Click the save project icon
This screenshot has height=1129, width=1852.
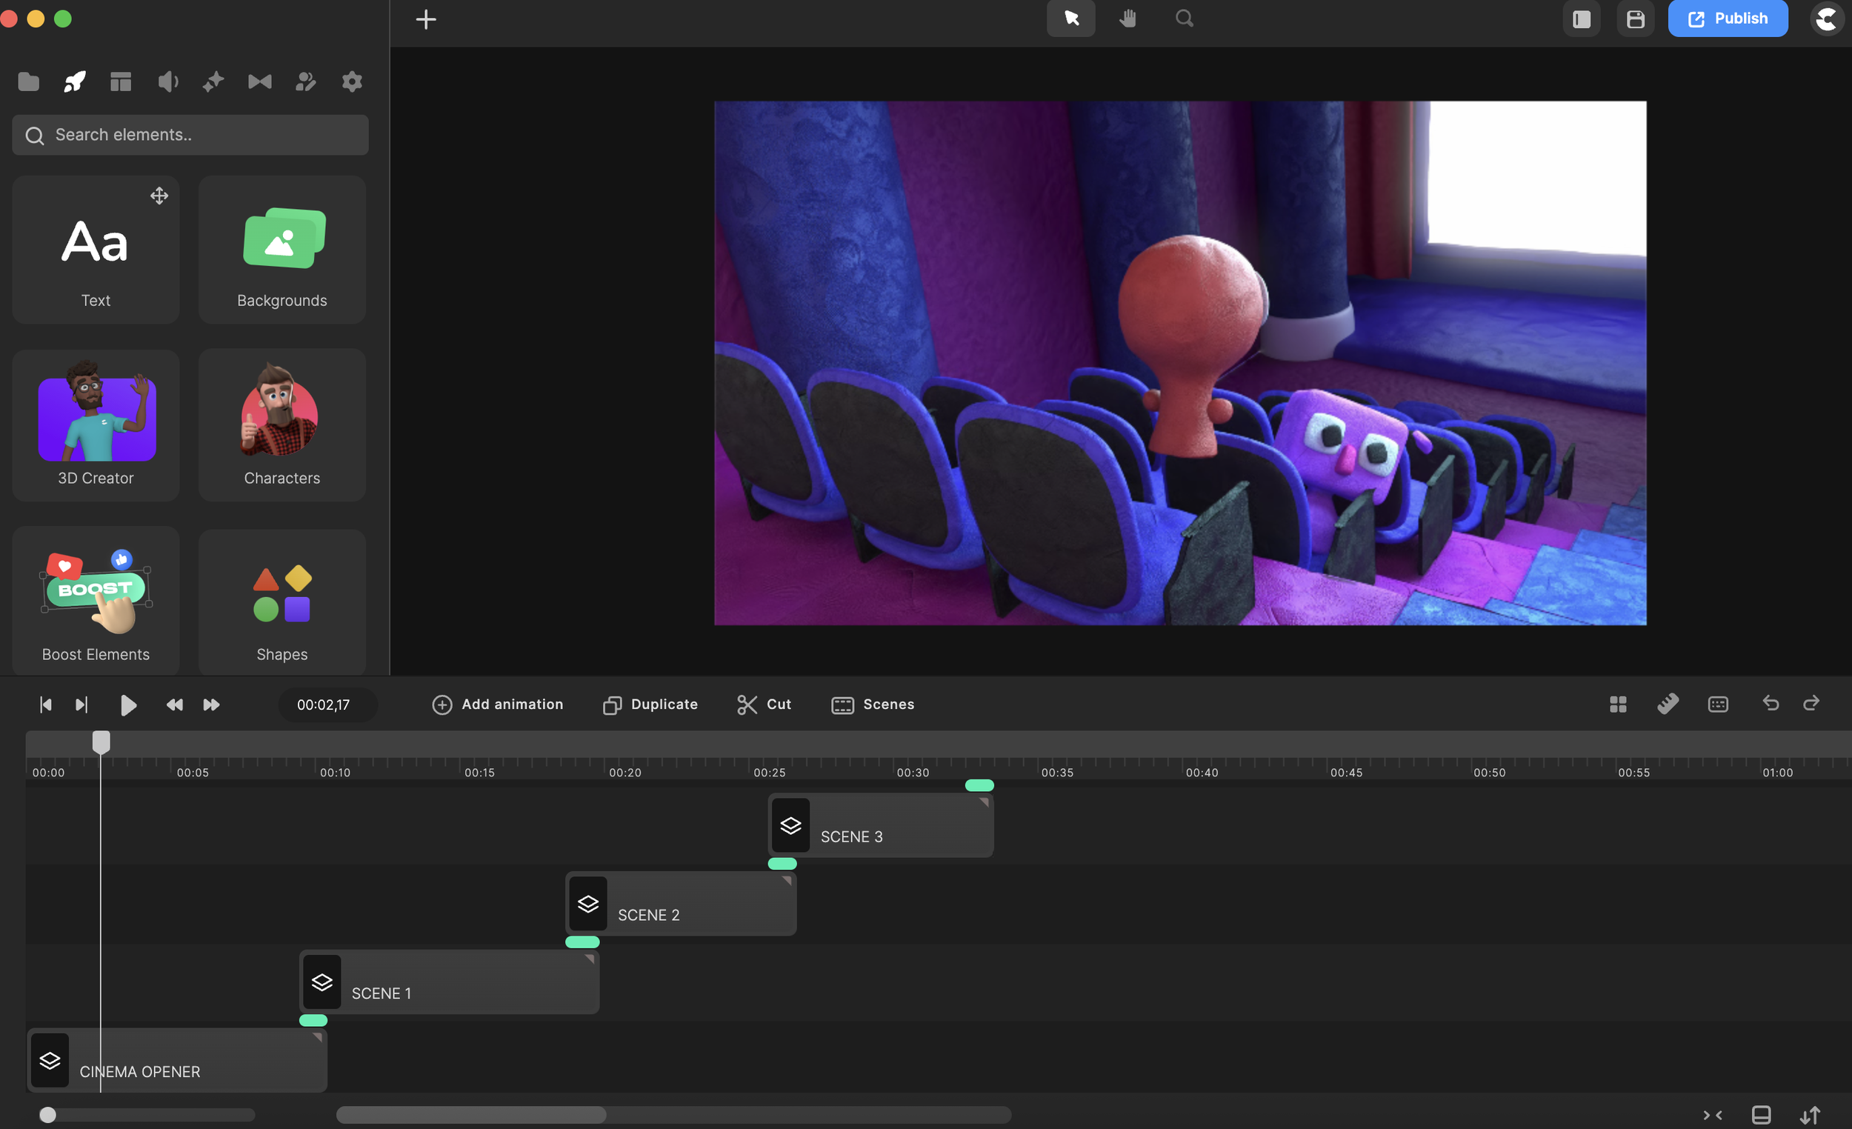1636,19
